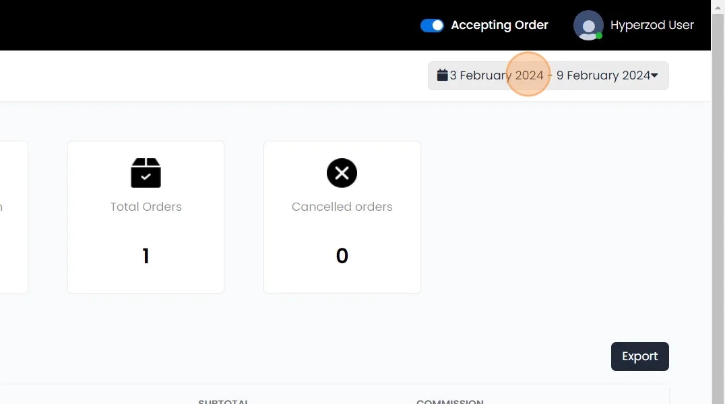Expand the date range dropdown caret

654,75
